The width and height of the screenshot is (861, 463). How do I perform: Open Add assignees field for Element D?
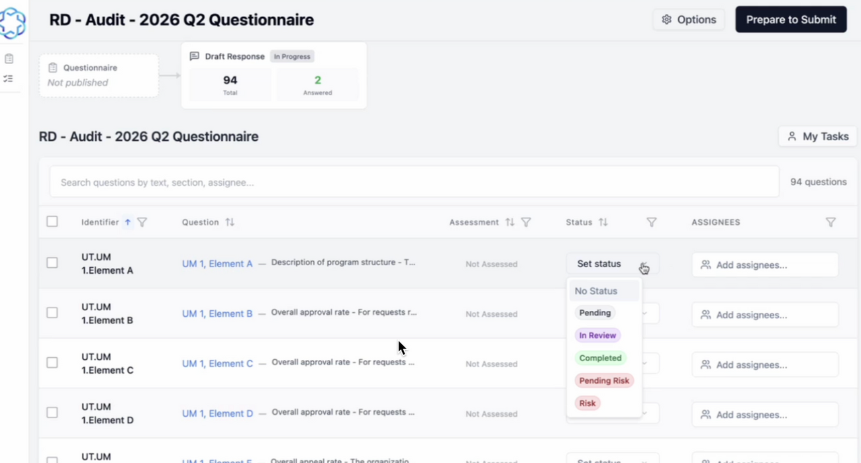[x=764, y=414]
